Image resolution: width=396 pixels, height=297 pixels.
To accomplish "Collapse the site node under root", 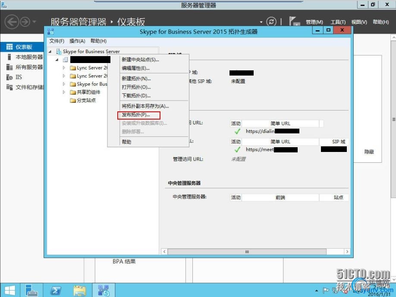I will 57,60.
